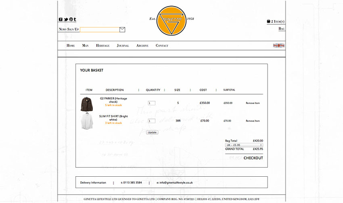
Task: Click the QUANTITY column header
Action: click(x=153, y=90)
